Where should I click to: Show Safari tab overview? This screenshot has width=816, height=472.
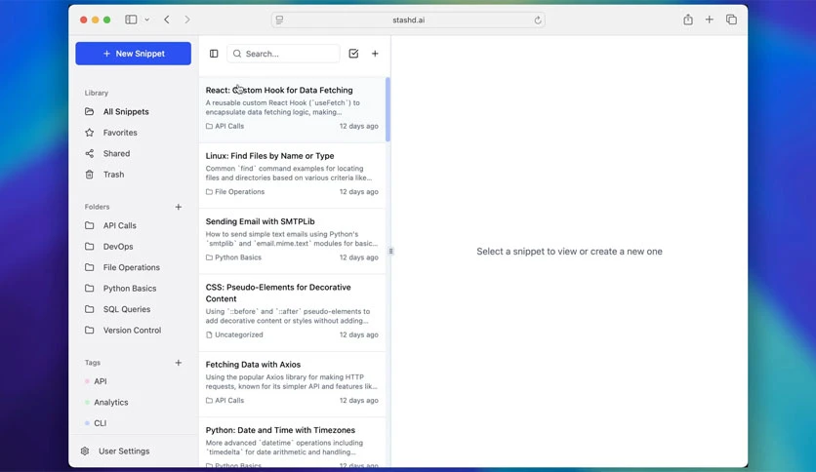click(731, 20)
